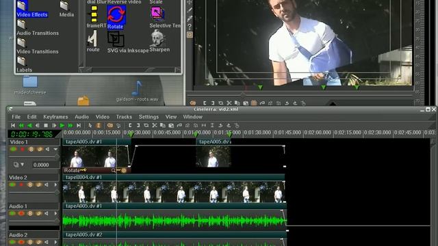Open the Settings menu
438x246 pixels.
click(x=149, y=117)
